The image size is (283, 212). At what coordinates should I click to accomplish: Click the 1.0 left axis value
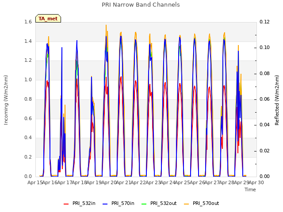(28, 79)
